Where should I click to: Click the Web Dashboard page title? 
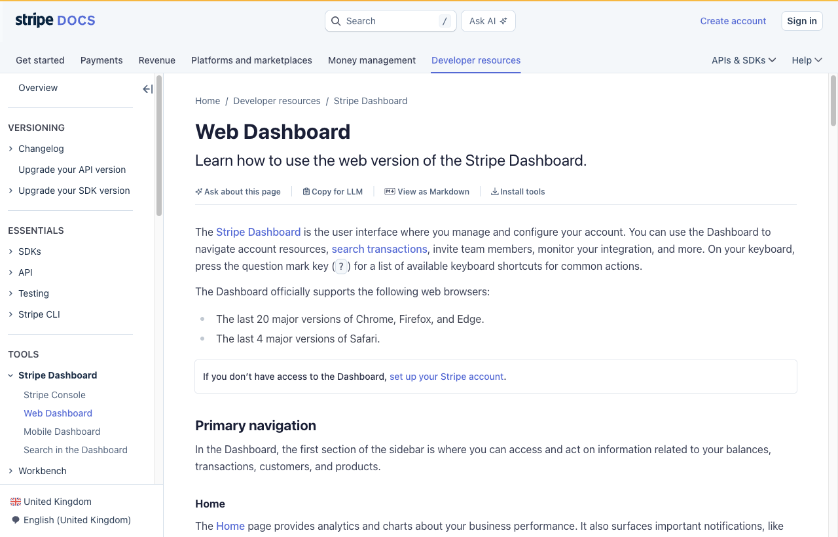click(273, 132)
